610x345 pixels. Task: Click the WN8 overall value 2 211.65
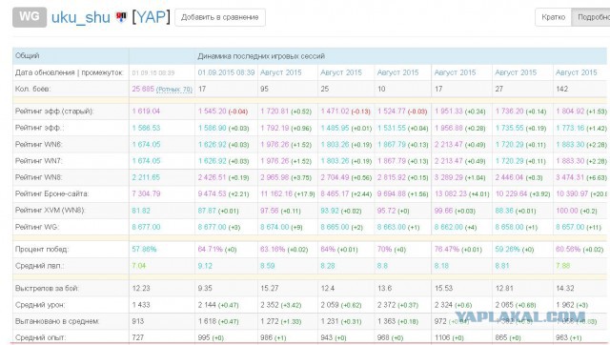pos(146,177)
